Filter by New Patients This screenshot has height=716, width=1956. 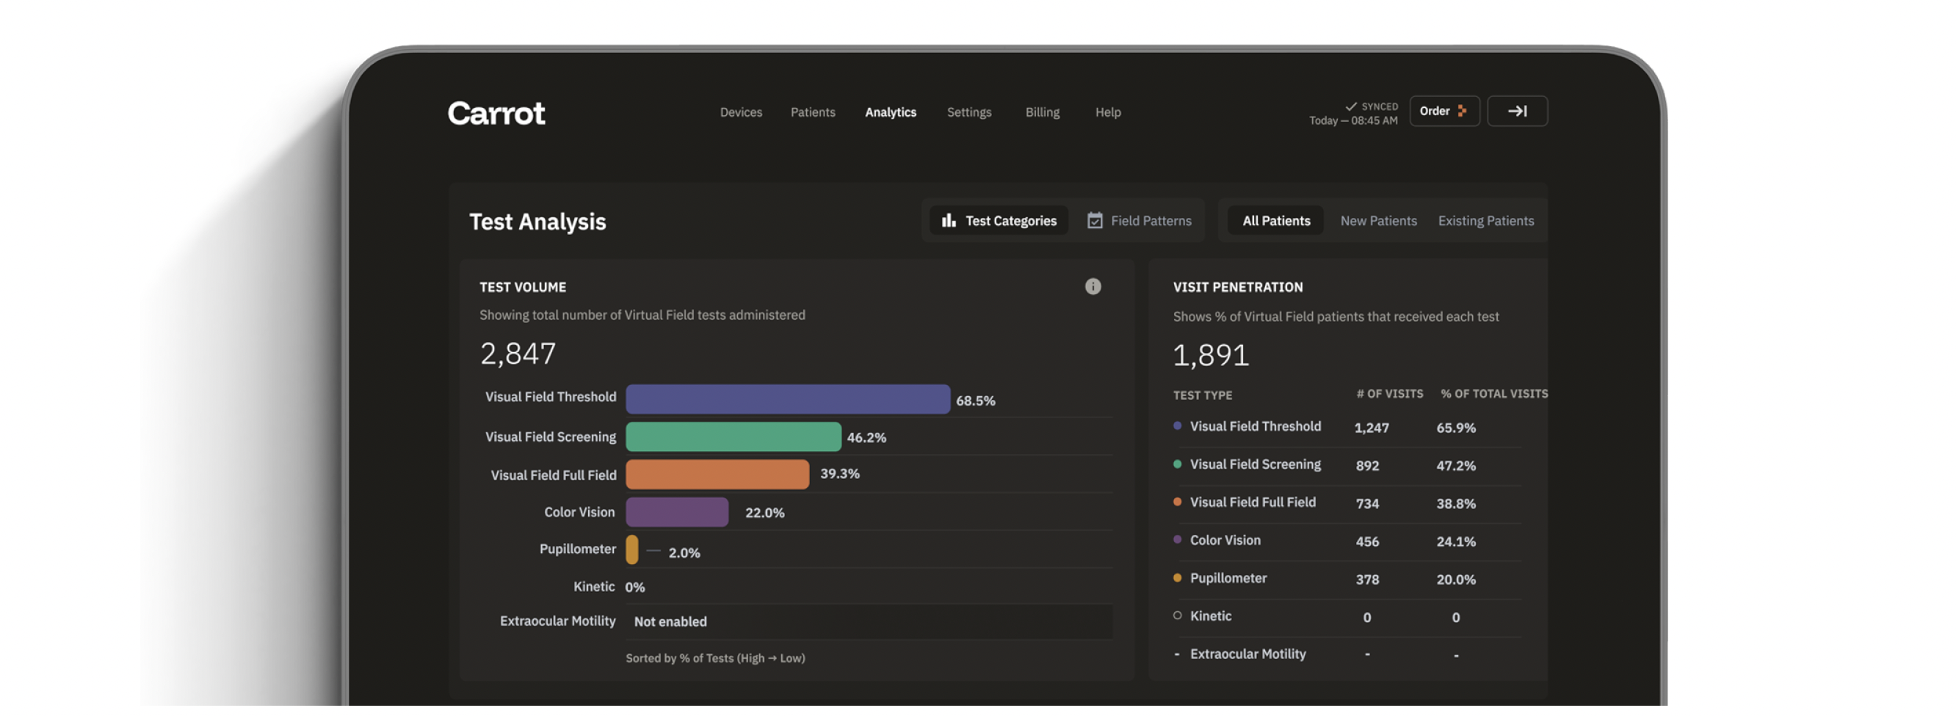point(1378,221)
